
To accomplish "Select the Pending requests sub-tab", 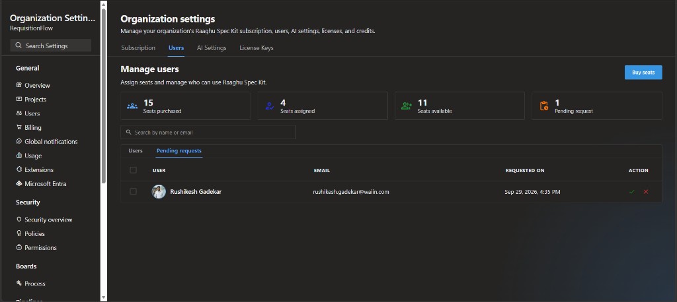I will 179,151.
